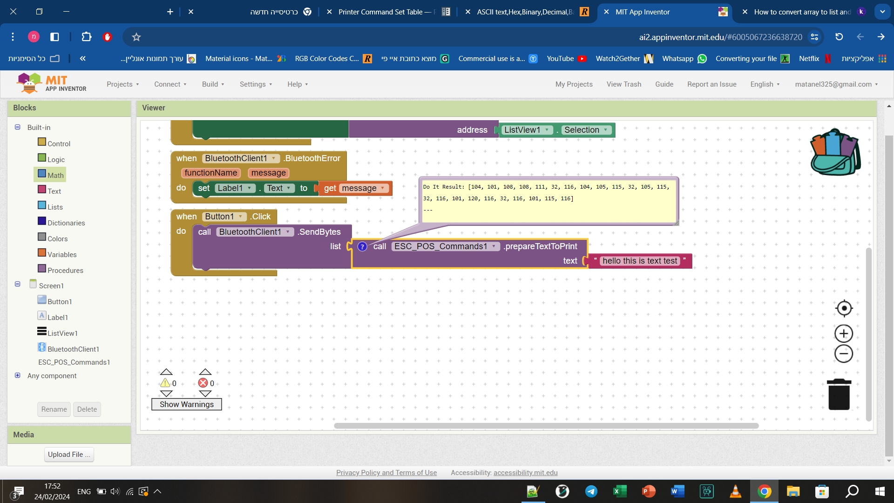Viewport: 894px width, 503px height.
Task: Click the red error count icon
Action: (203, 383)
